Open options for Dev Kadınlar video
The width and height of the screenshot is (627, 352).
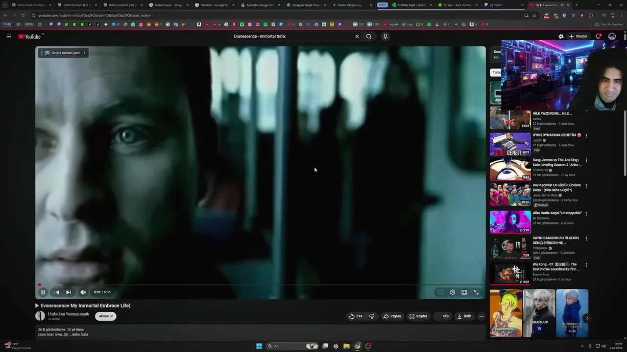[586, 186]
